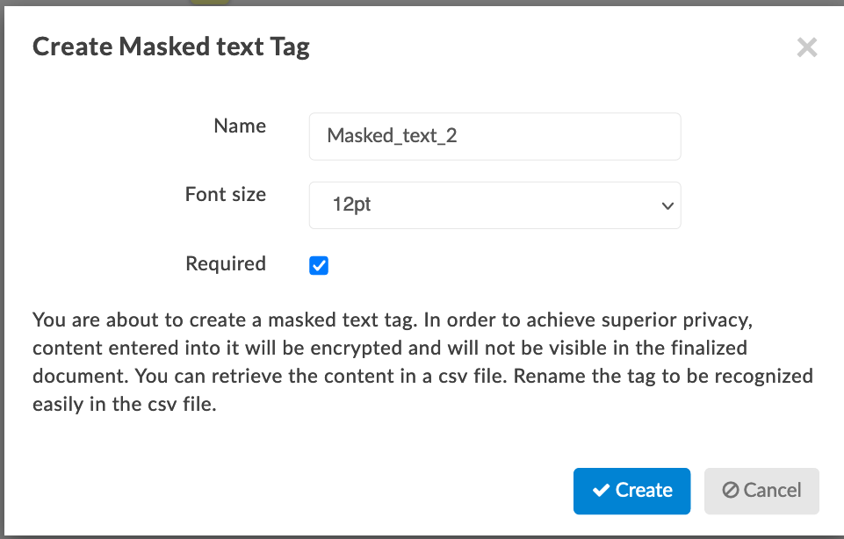
Task: Click the olive tab fragment above the dialog
Action: pos(210,2)
